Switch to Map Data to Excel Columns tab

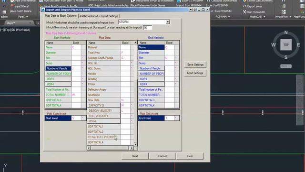(61, 16)
